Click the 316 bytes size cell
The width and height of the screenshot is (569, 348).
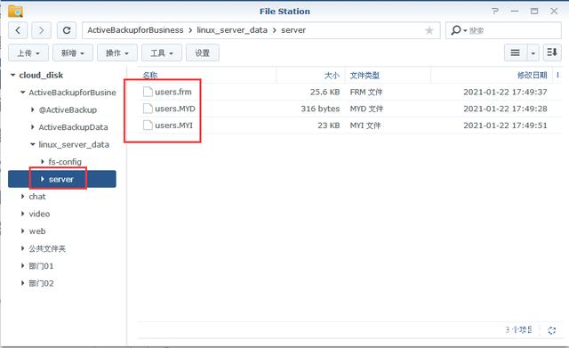click(x=320, y=109)
